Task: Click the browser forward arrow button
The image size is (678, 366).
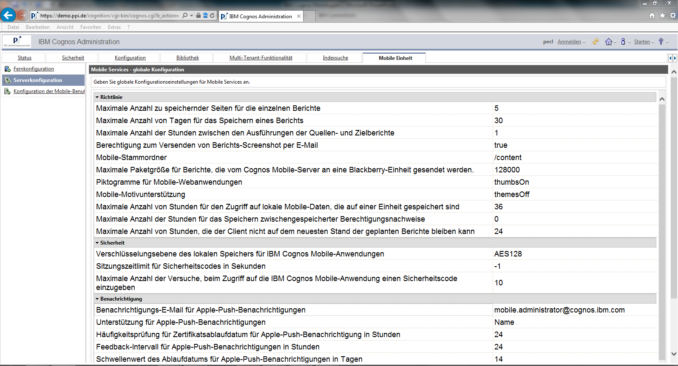Action: tap(23, 16)
